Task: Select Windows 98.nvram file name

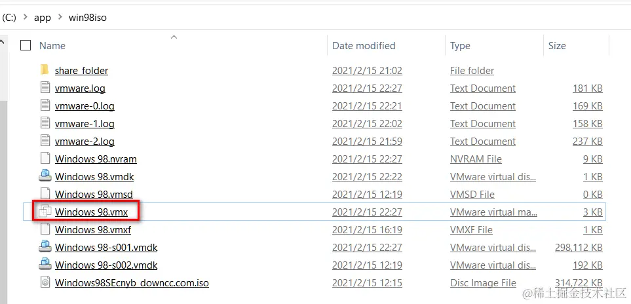Action: click(x=96, y=159)
